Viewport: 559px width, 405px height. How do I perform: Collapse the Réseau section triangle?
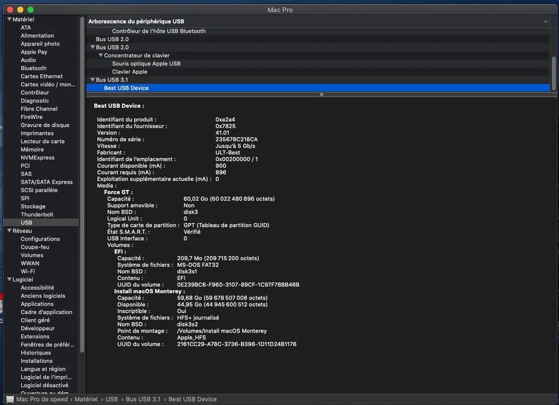[9, 231]
